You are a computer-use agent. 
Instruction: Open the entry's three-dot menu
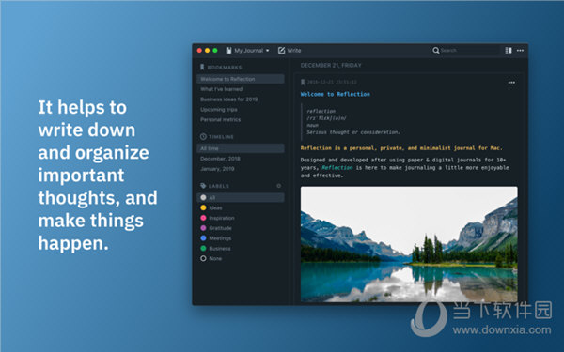click(x=511, y=83)
